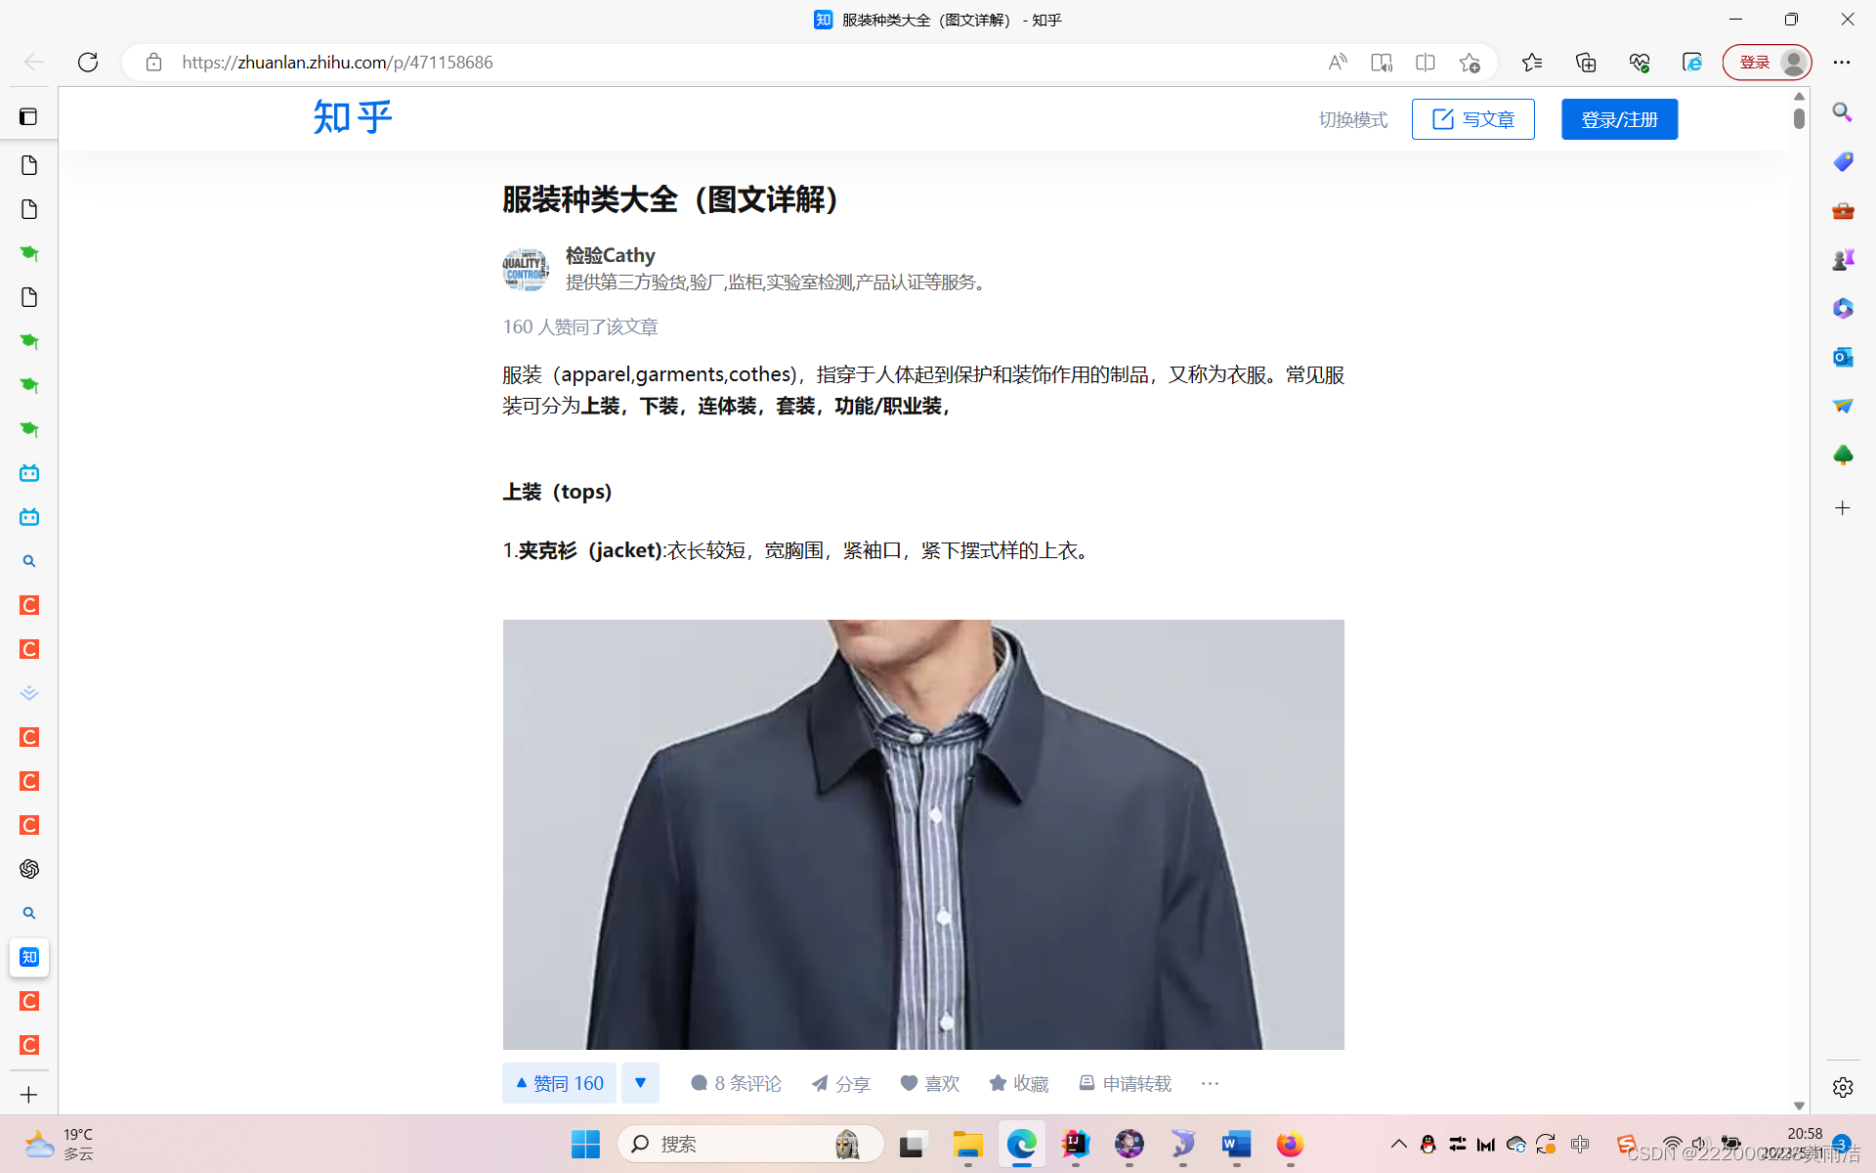Refresh the current page
The height and width of the screenshot is (1173, 1876).
[x=88, y=63]
